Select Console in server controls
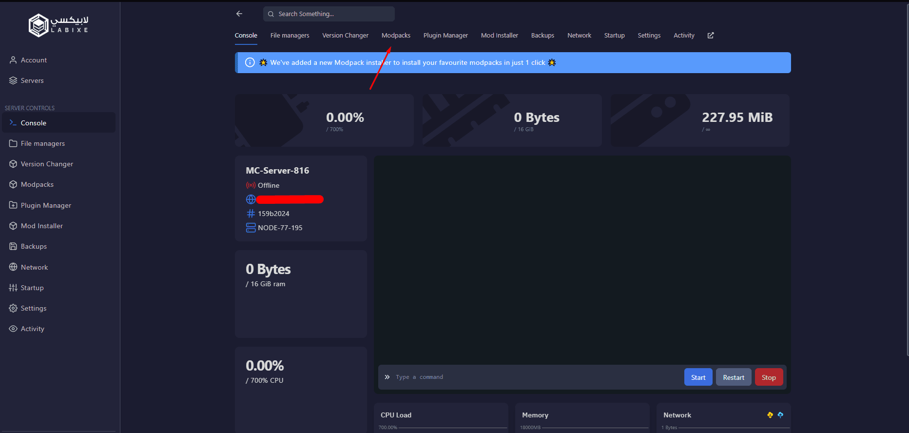909x433 pixels. 59,123
